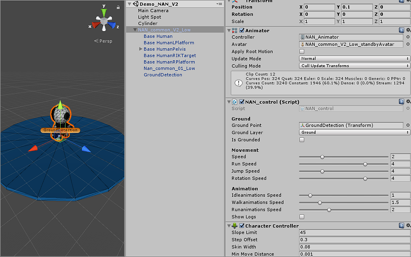Screen dimensions: 411x257
Task: Select Nan_common_01_Low in hierarchy
Action: pos(169,68)
